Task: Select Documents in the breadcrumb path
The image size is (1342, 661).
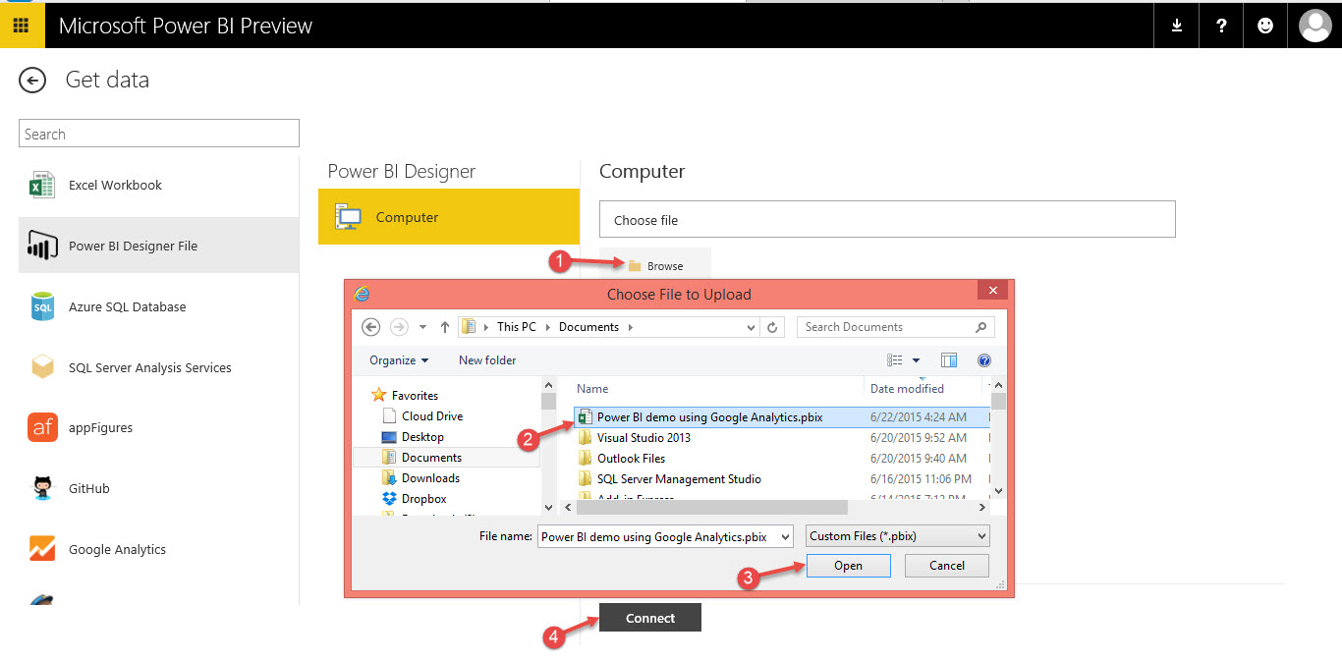Action: (587, 326)
